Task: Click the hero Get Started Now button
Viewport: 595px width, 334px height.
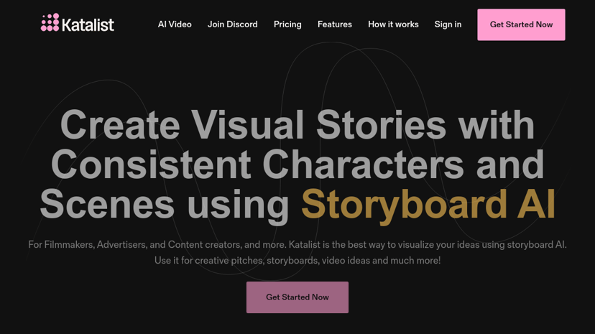Action: (297, 297)
